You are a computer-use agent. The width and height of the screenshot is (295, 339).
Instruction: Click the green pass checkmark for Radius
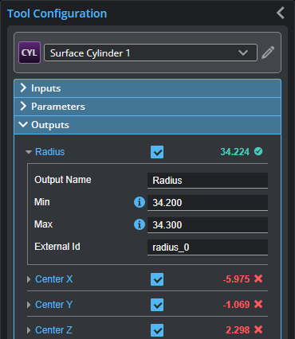tap(258, 151)
